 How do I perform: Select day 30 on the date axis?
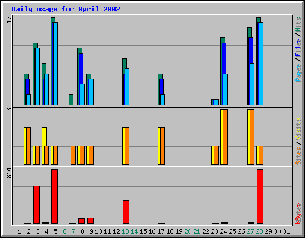(277, 231)
